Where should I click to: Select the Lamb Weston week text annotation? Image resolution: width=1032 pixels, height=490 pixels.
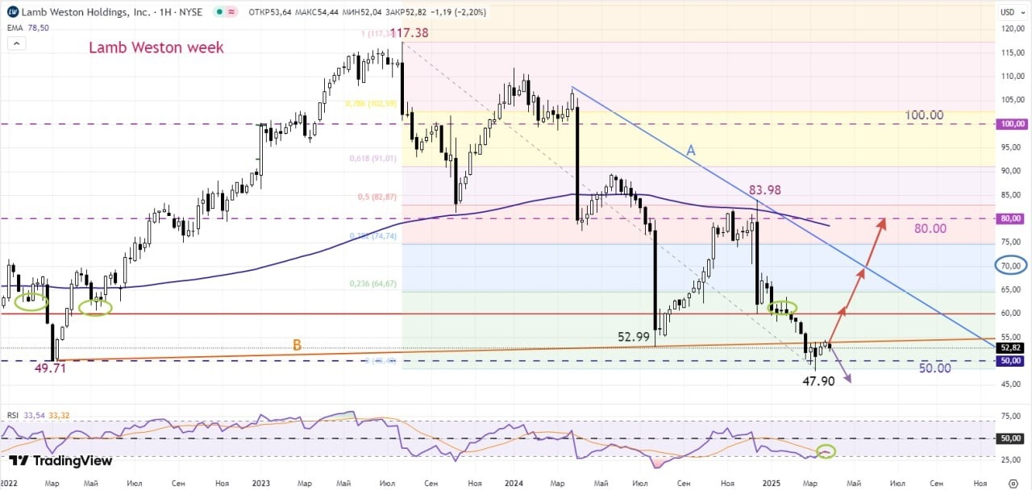(x=156, y=48)
